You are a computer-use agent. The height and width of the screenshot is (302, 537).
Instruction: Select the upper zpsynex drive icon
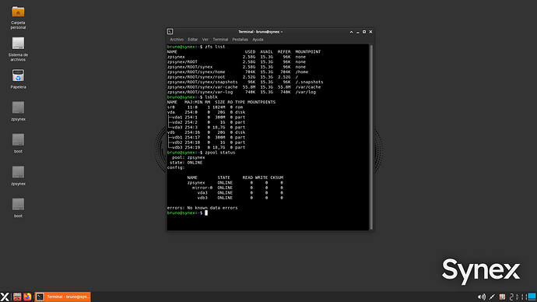click(x=18, y=111)
